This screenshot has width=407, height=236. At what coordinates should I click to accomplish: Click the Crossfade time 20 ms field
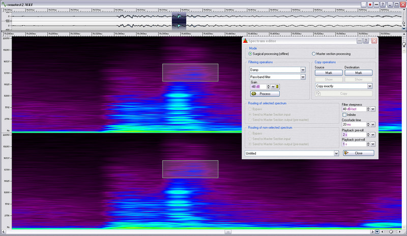click(354, 125)
